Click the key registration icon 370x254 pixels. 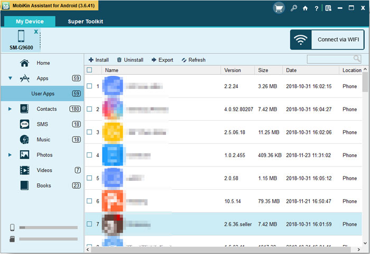(x=294, y=8)
